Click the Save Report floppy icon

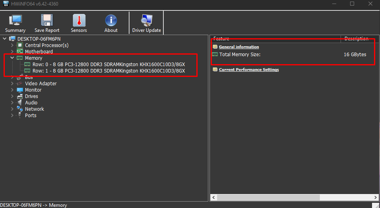point(47,20)
